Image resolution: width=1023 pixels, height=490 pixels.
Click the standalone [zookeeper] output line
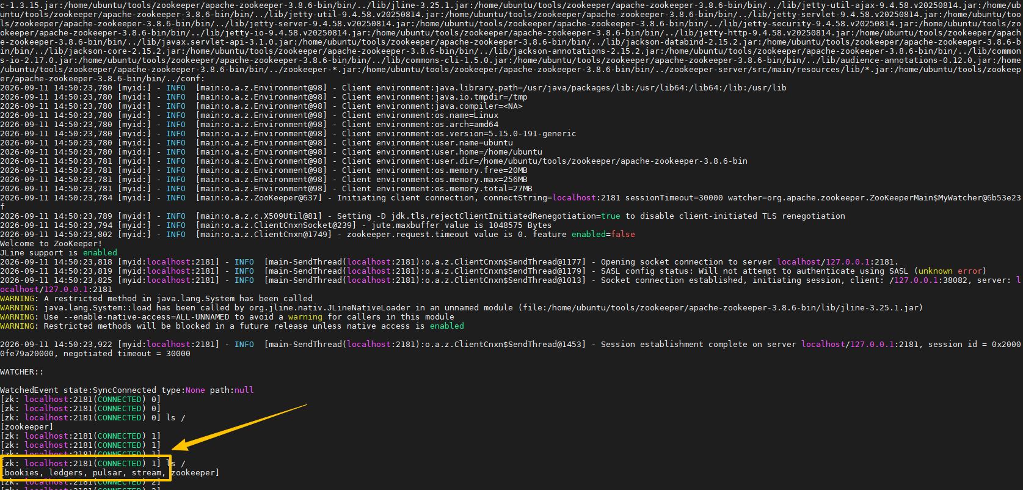click(x=27, y=427)
